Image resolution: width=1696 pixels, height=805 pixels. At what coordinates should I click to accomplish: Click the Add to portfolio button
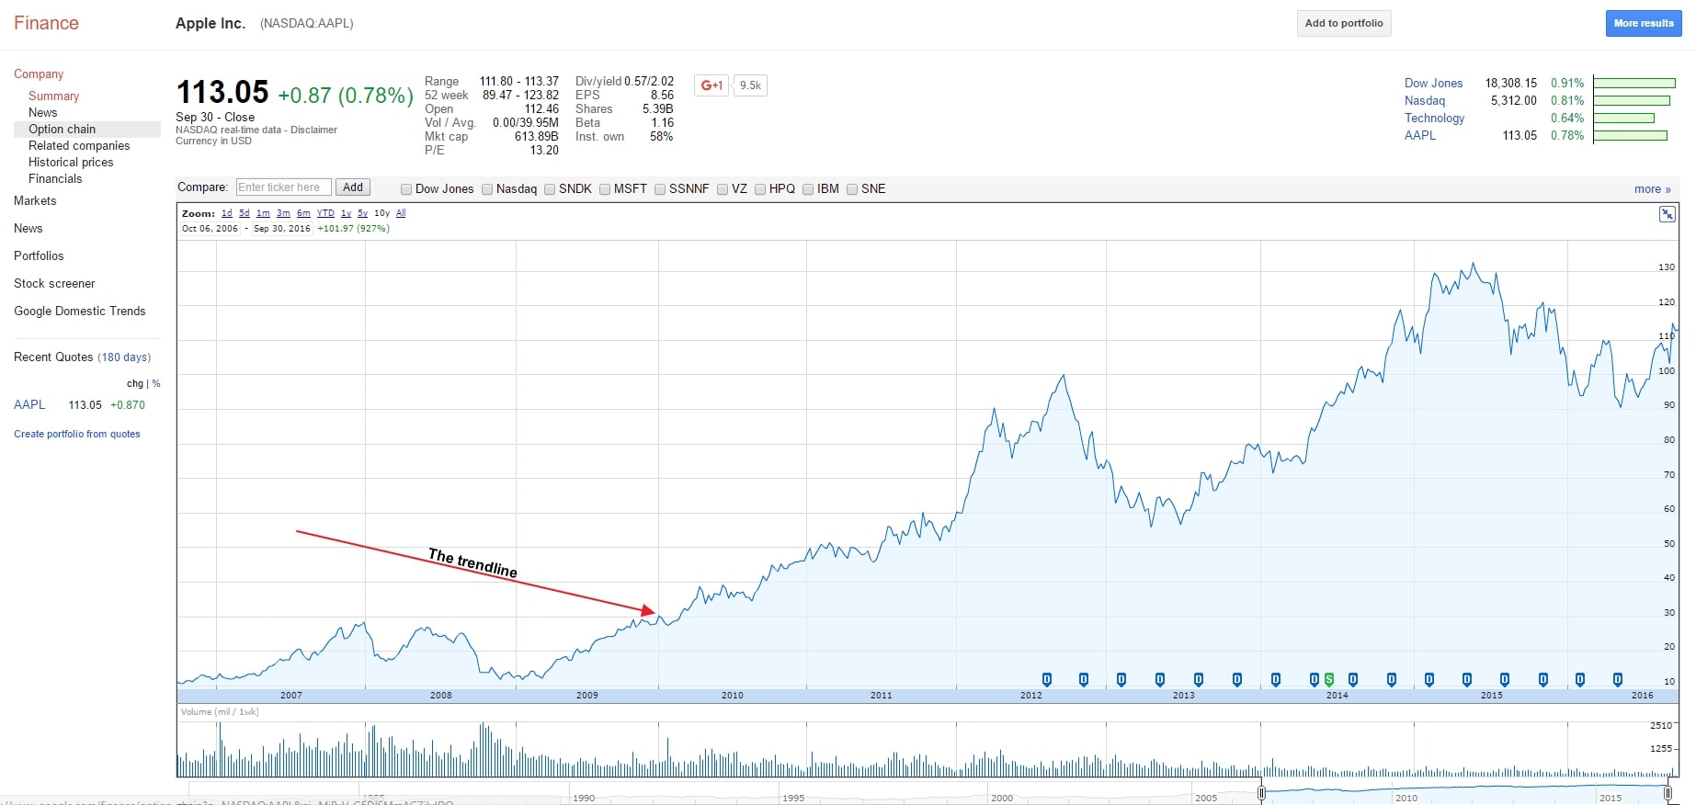[1344, 24]
